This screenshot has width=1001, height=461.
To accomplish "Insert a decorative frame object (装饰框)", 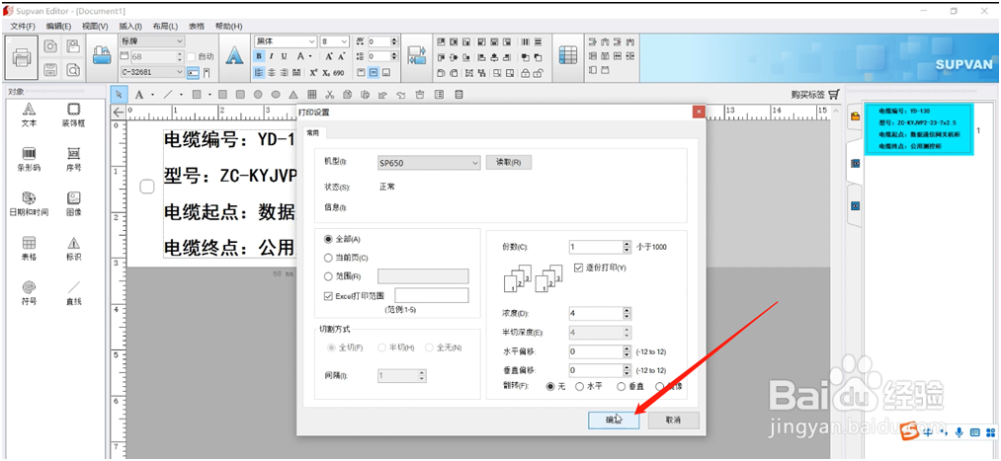I will point(73,115).
